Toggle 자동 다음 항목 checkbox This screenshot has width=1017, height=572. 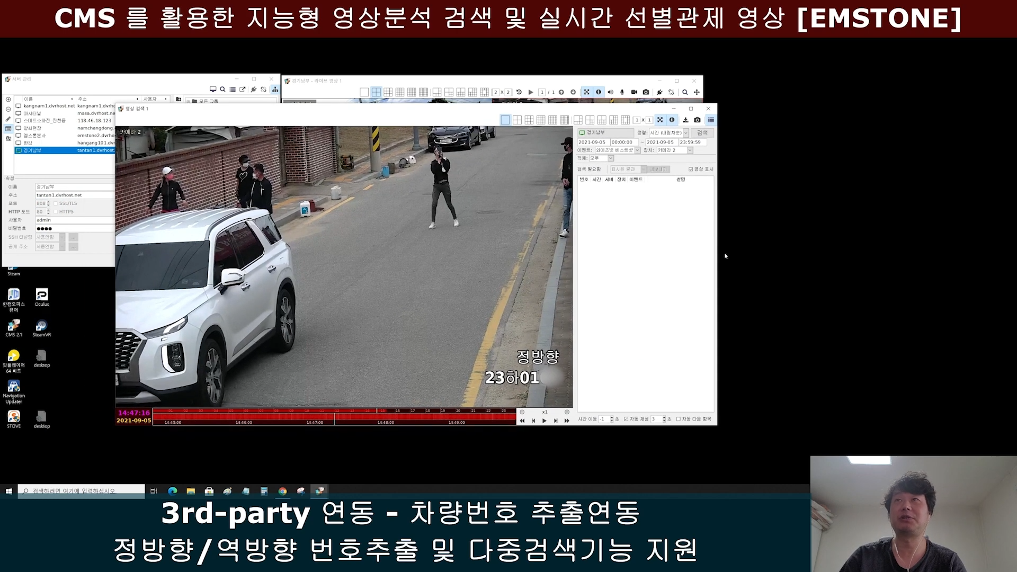[679, 419]
